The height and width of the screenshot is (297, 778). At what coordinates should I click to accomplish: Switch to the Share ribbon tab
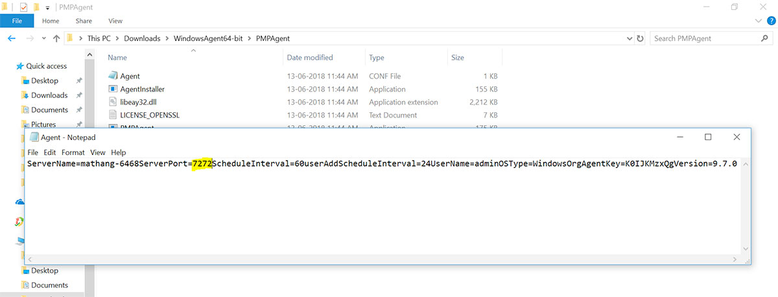pos(84,21)
